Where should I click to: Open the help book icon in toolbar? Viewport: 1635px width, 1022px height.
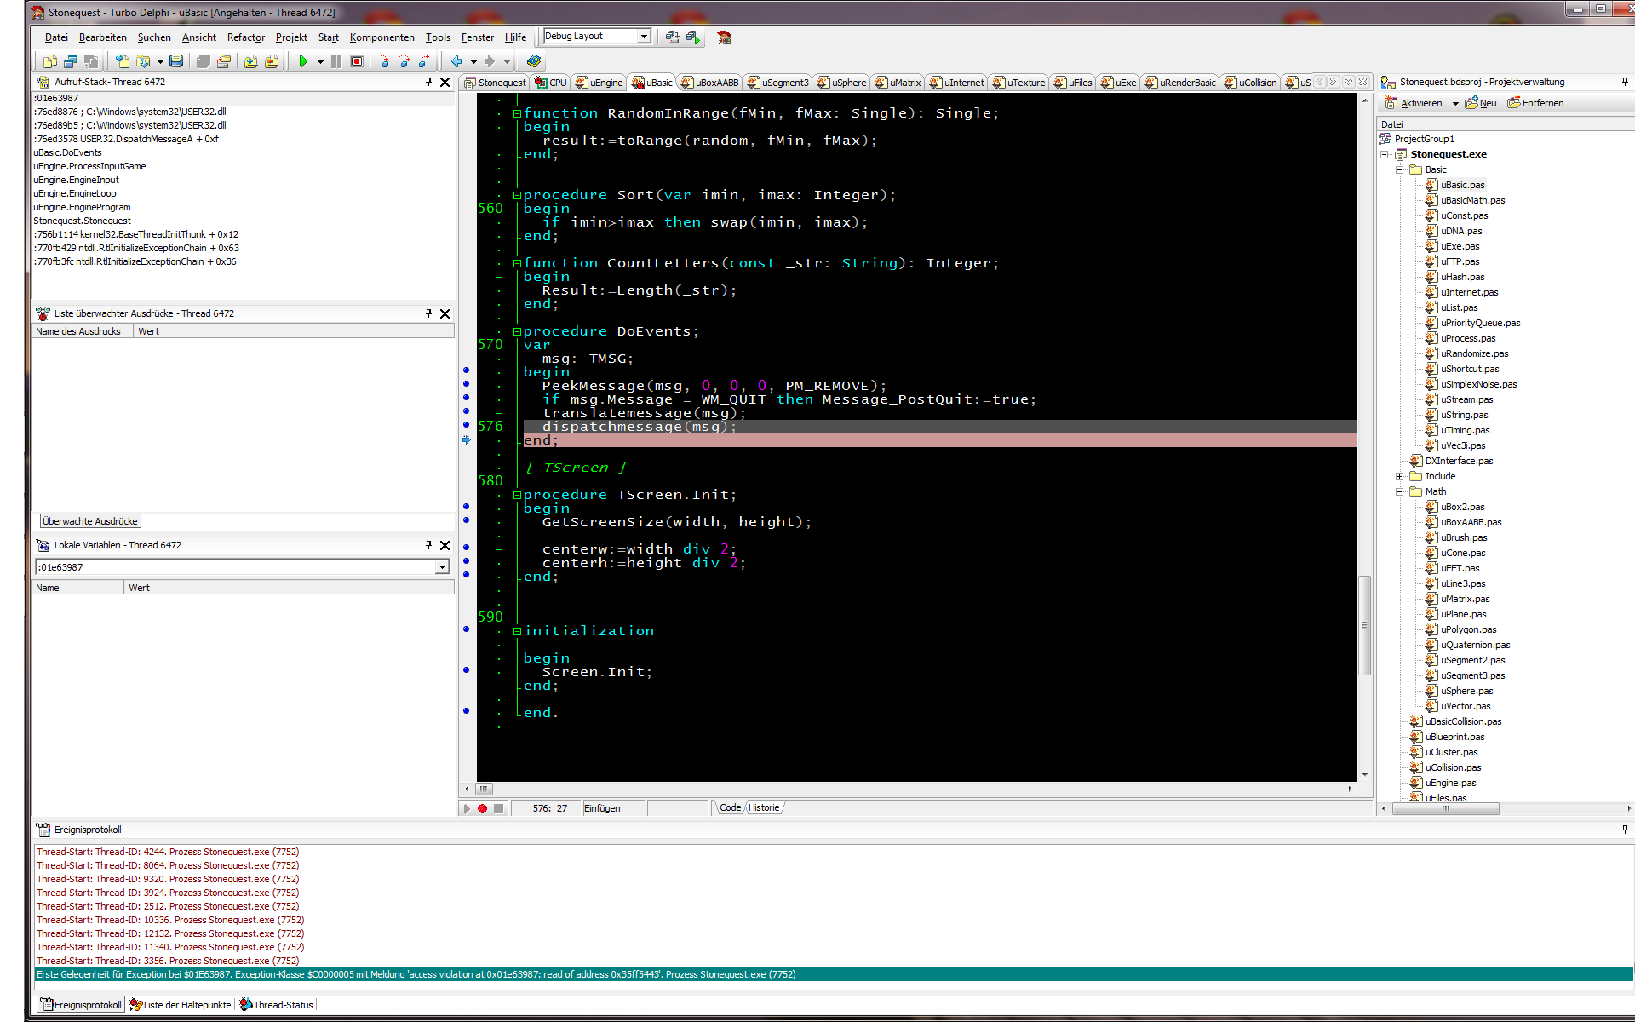click(x=534, y=61)
